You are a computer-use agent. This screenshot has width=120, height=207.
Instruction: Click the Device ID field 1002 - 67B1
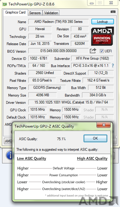pyautogui.click(x=39, y=58)
